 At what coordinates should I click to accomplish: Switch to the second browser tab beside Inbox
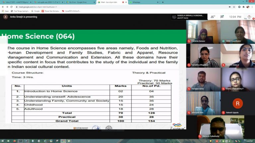(x=48, y=2)
